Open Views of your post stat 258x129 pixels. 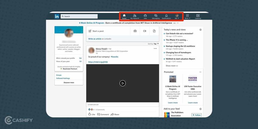(69, 61)
